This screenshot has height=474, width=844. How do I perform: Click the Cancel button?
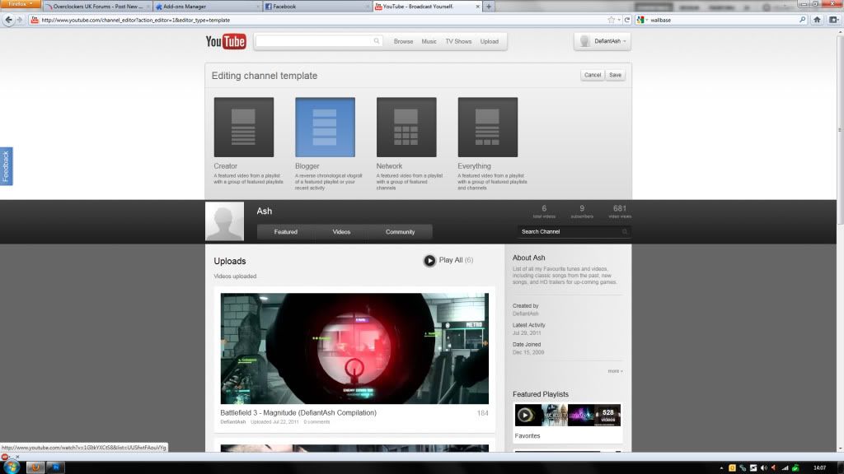592,75
